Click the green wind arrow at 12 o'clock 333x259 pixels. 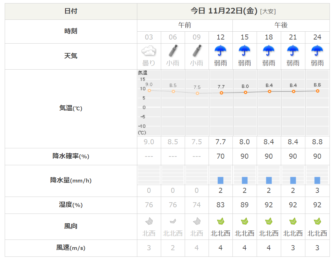click(x=221, y=222)
